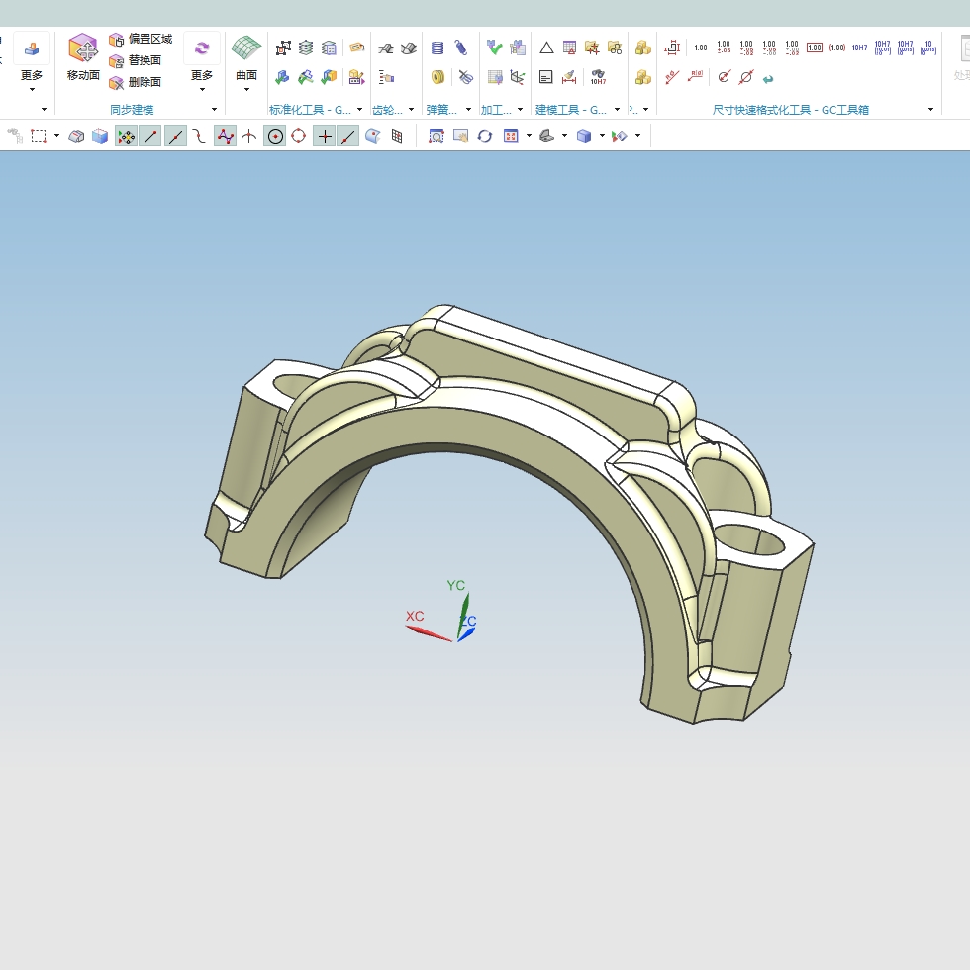
Task: Click the Delete Face (删除面) command
Action: (x=135, y=82)
